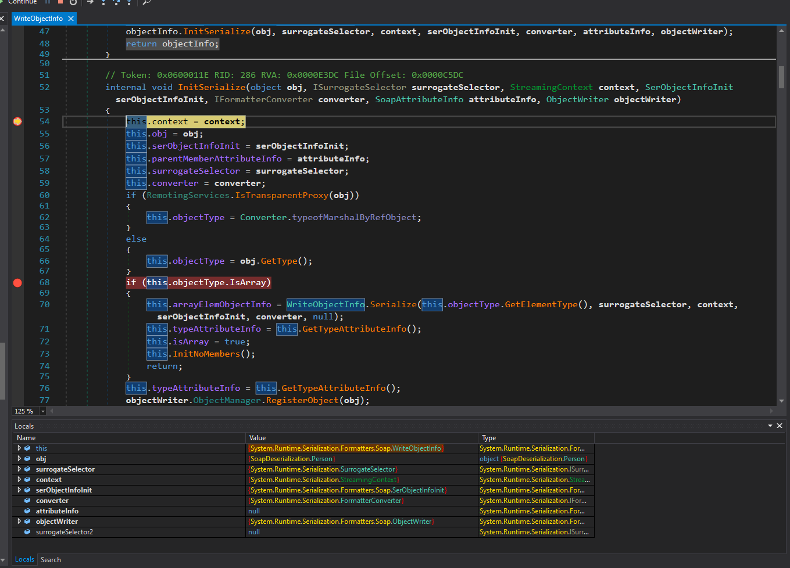790x568 pixels.
Task: Select the 'converter' row name in Locals
Action: point(52,501)
